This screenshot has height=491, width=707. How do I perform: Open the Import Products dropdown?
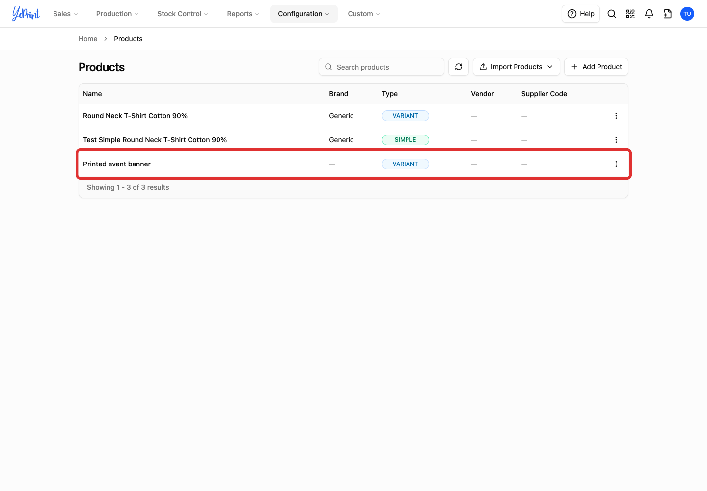(x=517, y=67)
